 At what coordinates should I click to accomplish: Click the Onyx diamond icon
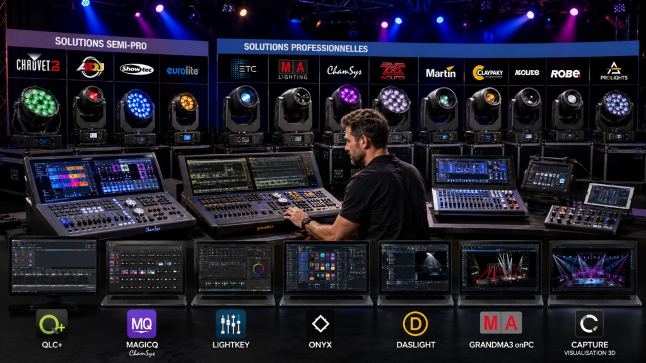(320, 324)
